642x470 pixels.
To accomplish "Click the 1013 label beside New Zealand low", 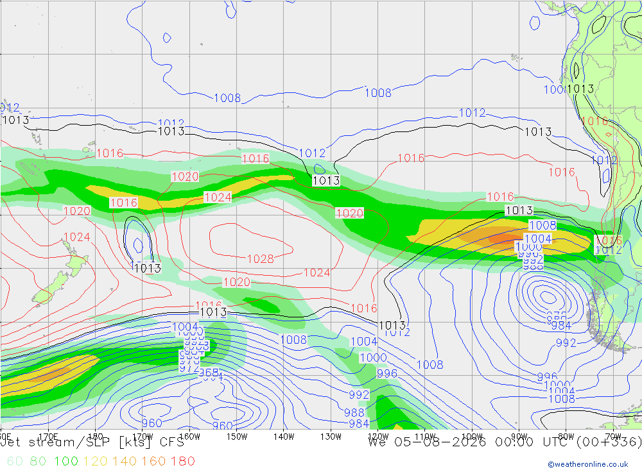I will point(148,268).
